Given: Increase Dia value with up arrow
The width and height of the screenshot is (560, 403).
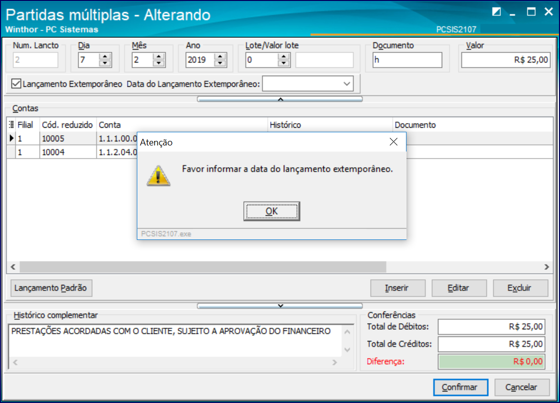Looking at the screenshot, I should point(105,57).
